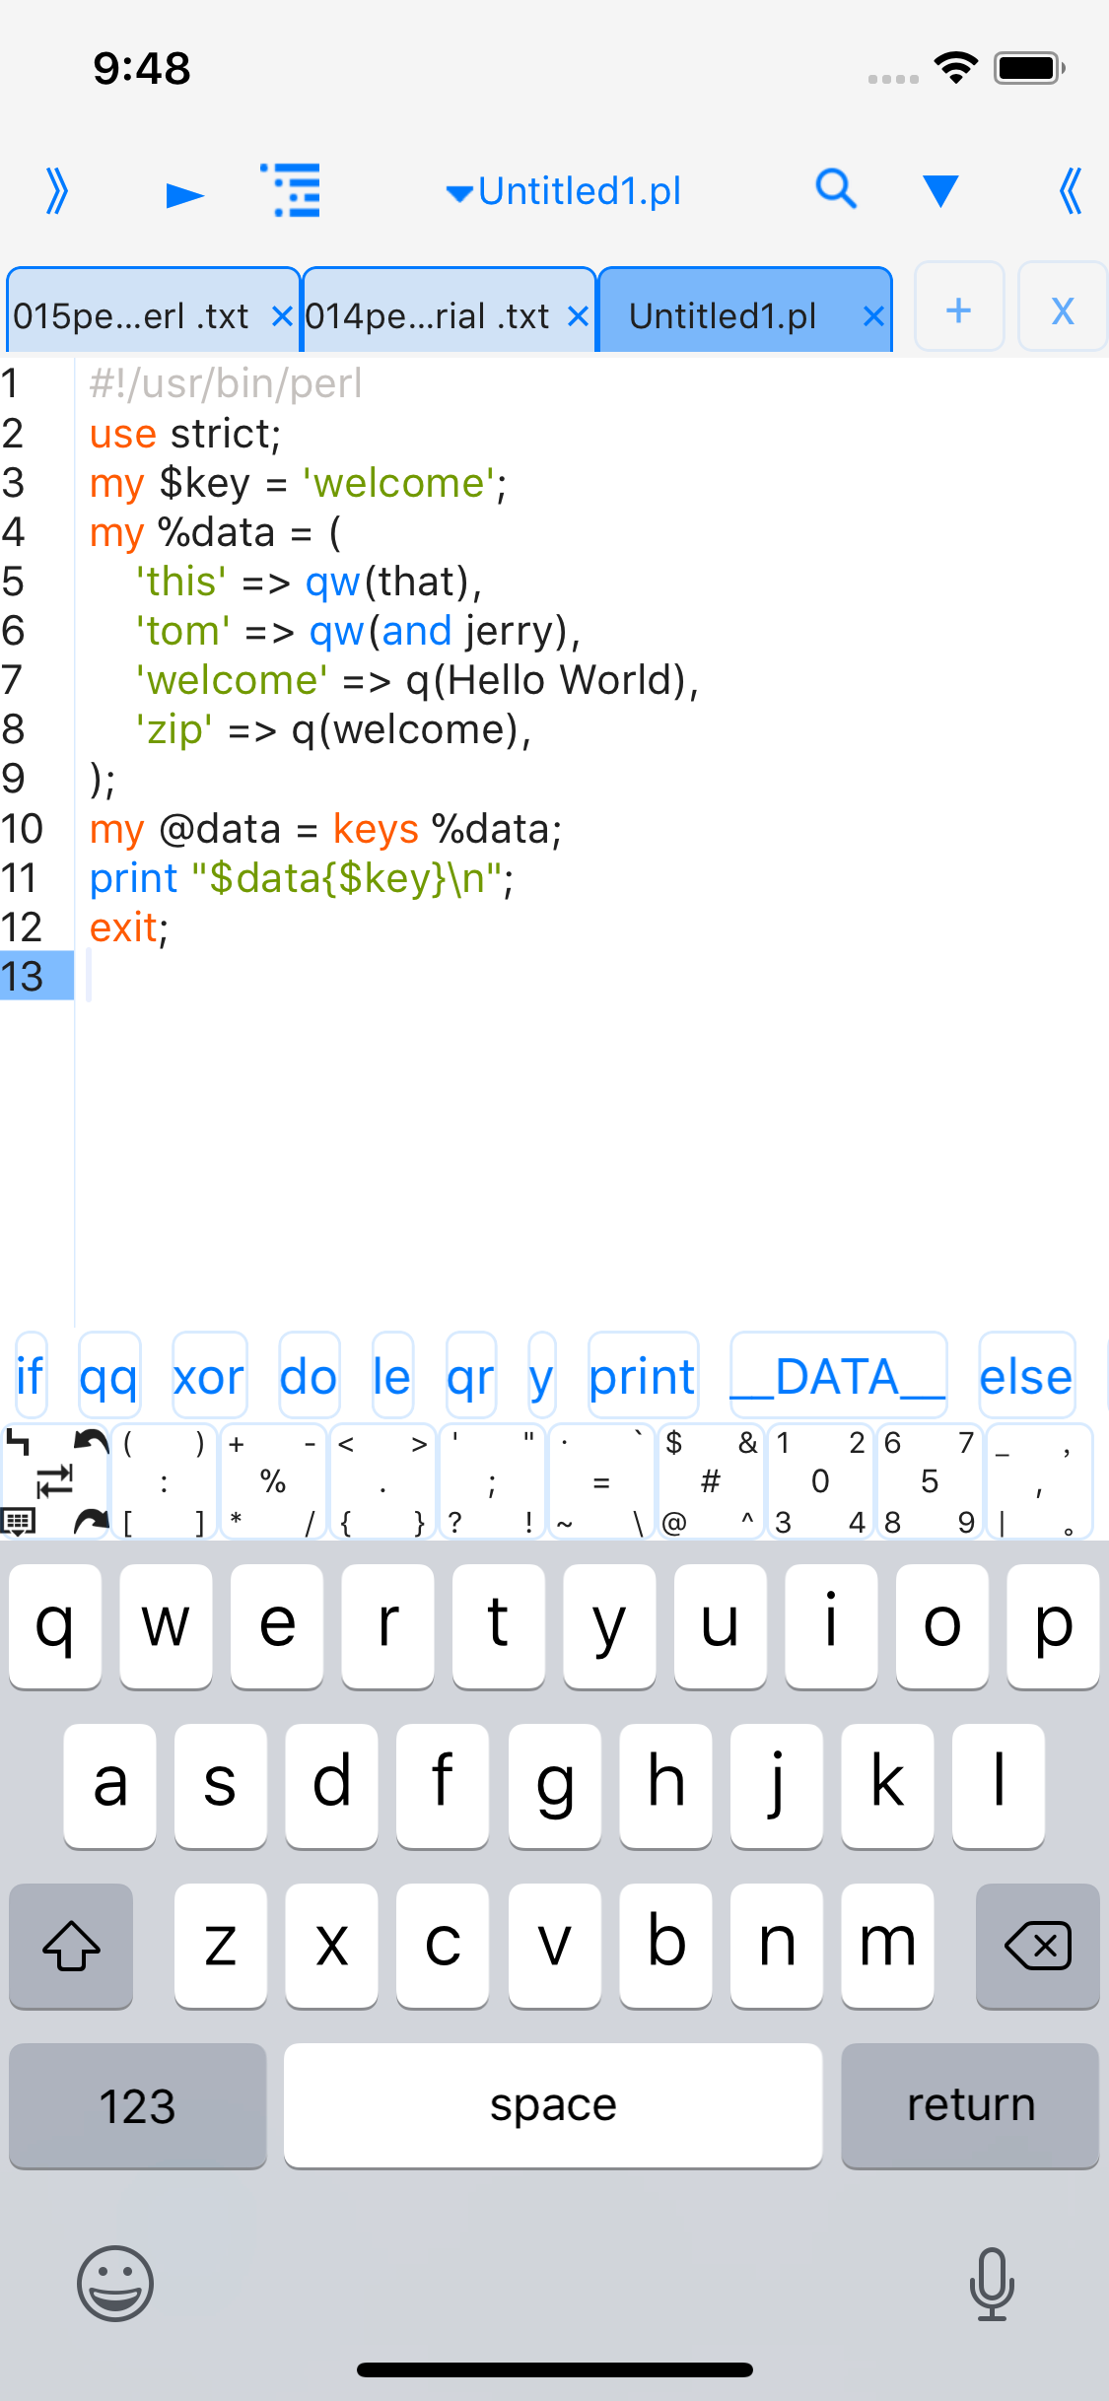Expand the blue down-triangle menu
This screenshot has height=2401, width=1109.
tap(940, 190)
